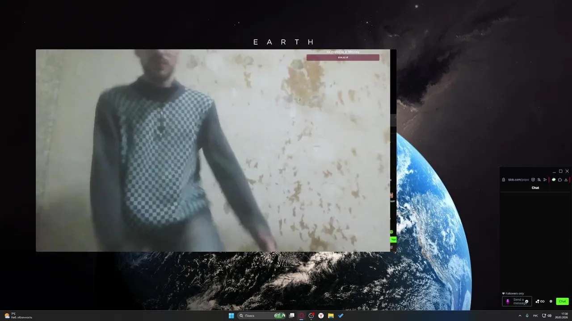Click the infinity points indicator
Screen dimensions: 572x321
coord(543,301)
